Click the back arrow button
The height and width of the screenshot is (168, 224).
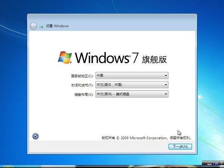coord(34,26)
